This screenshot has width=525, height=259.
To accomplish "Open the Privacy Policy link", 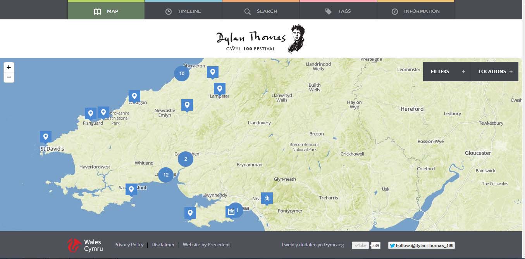I will pyautogui.click(x=129, y=245).
